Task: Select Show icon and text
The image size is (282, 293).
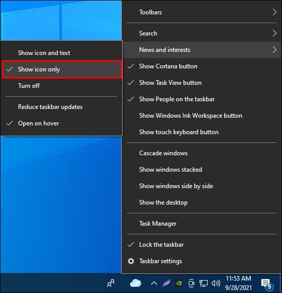Action: 61,53
